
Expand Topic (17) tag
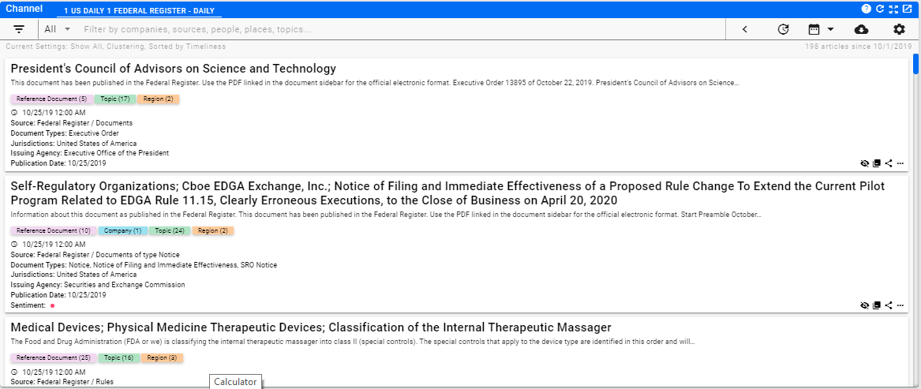point(115,99)
